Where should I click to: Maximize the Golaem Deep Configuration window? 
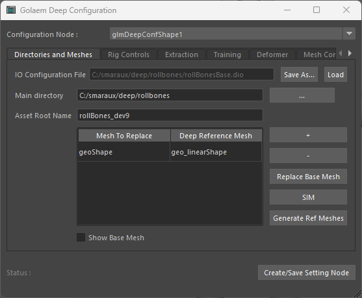coord(317,10)
